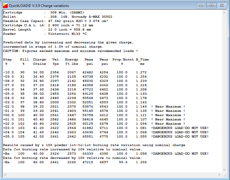Click the '60125' Pmax value
This screenshot has width=230, height=180.
pyautogui.click(x=88, y=124)
